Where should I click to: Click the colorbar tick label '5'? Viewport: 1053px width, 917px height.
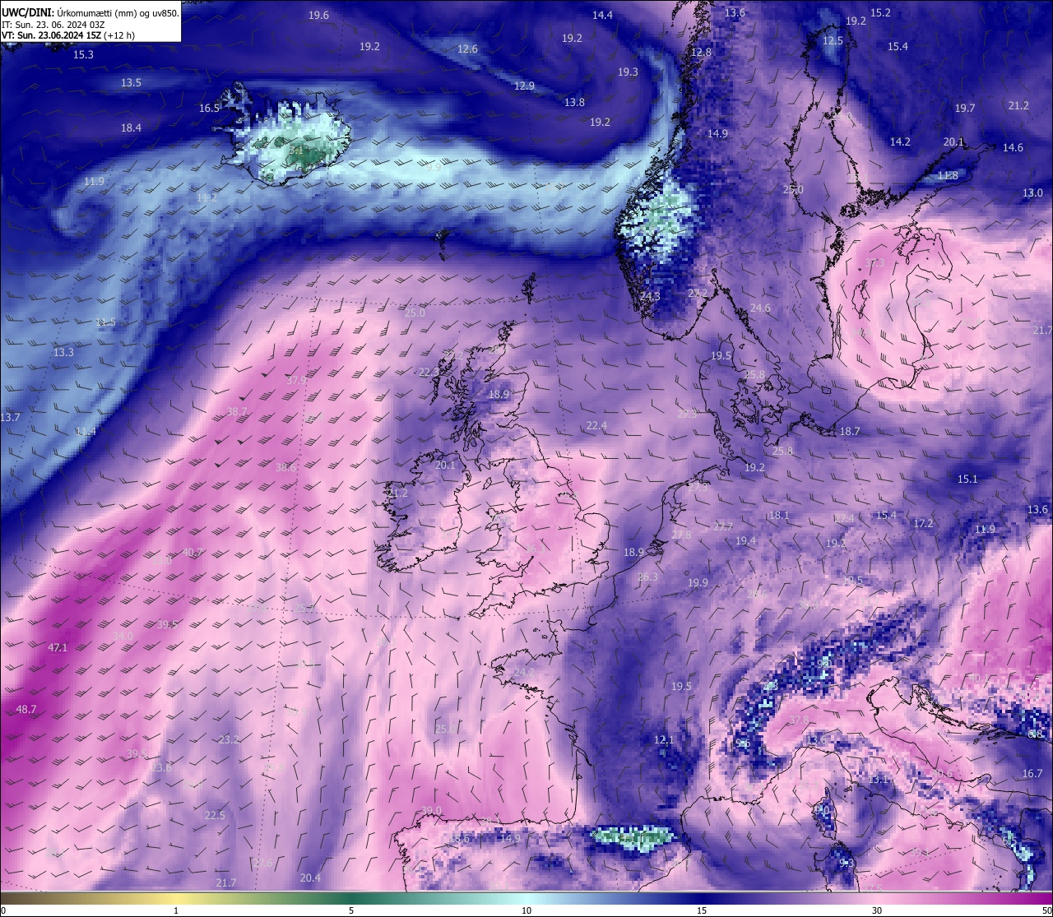(x=351, y=910)
